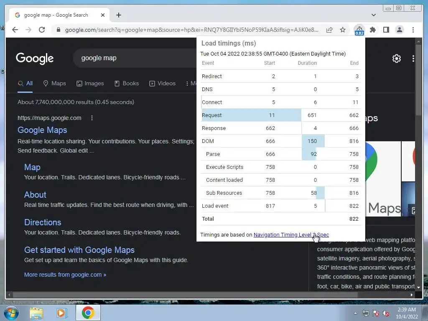Switch to the Maps results tab
The image size is (428, 321).
[55, 84]
